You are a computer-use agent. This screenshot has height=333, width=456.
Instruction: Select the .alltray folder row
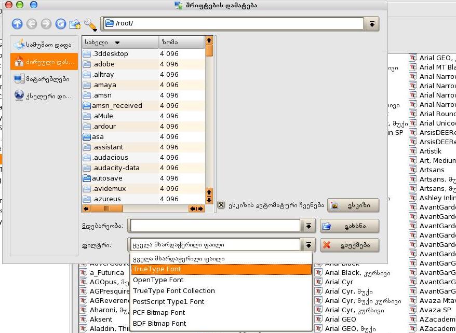click(144, 74)
